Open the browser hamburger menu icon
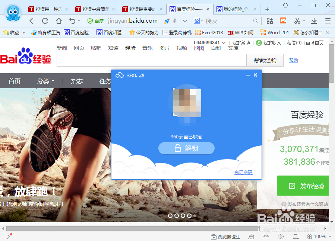 [x=328, y=21]
